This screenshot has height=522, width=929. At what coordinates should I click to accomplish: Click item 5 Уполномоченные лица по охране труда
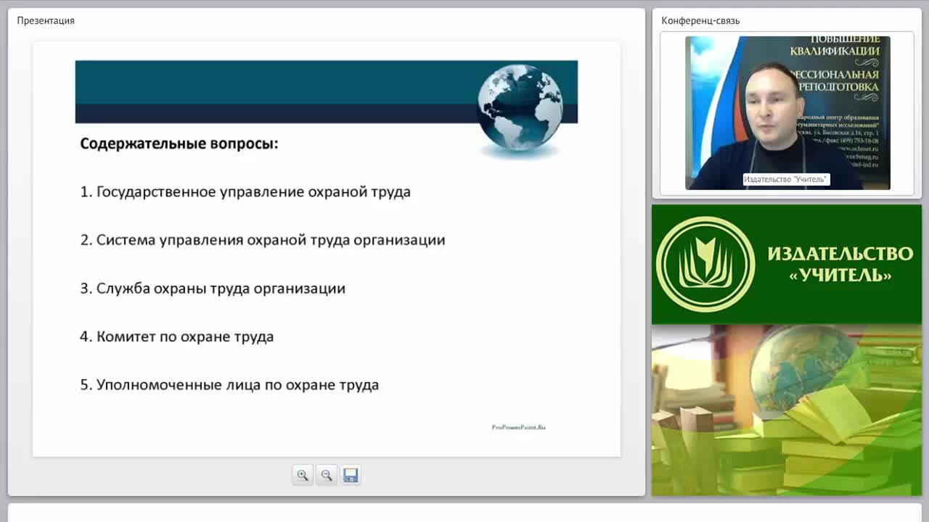tap(229, 385)
